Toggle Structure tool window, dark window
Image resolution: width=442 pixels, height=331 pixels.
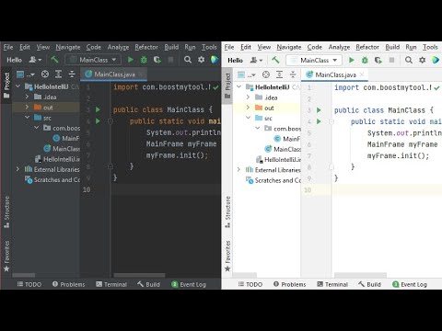(x=6, y=212)
